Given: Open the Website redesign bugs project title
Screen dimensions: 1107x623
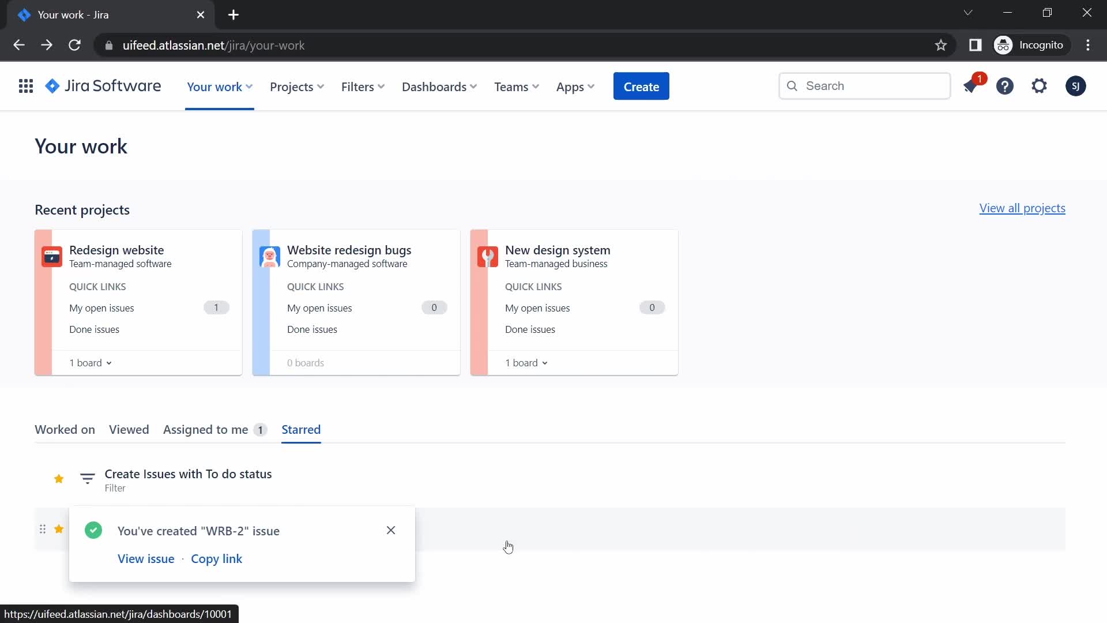Looking at the screenshot, I should tap(349, 250).
